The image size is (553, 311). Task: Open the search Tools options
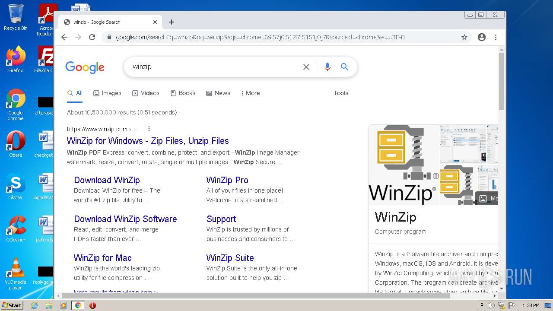point(341,93)
